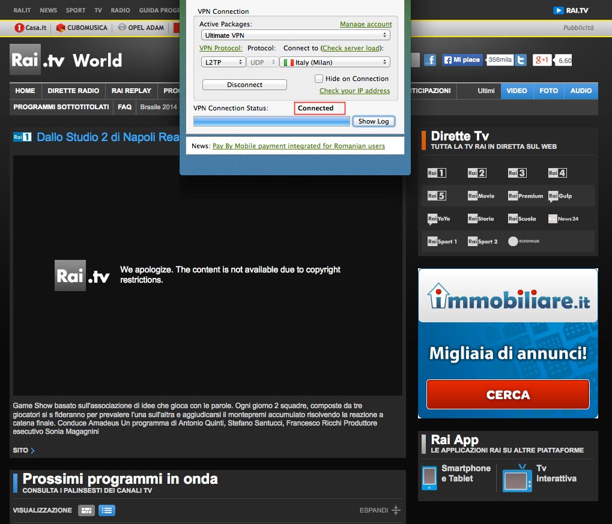Viewport: 612px width, 524px height.
Task: Open the euronews channel
Action: [x=524, y=241]
